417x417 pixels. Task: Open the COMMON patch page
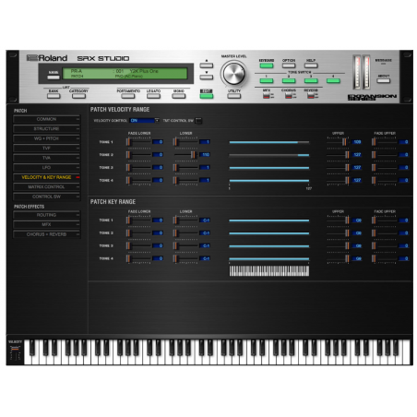point(46,119)
